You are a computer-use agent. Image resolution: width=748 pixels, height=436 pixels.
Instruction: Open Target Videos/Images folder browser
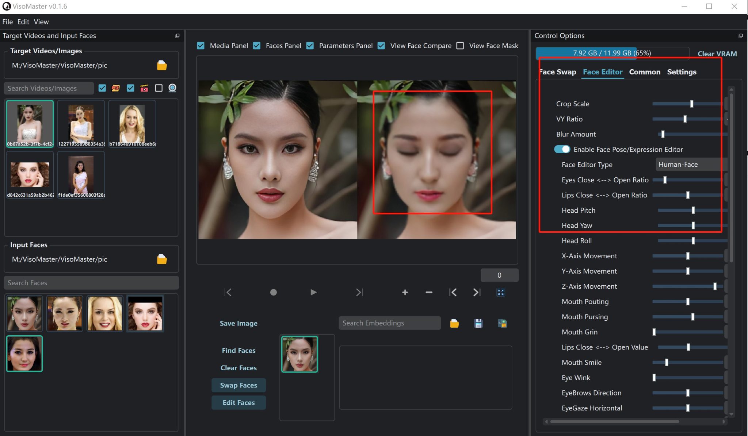click(x=162, y=65)
